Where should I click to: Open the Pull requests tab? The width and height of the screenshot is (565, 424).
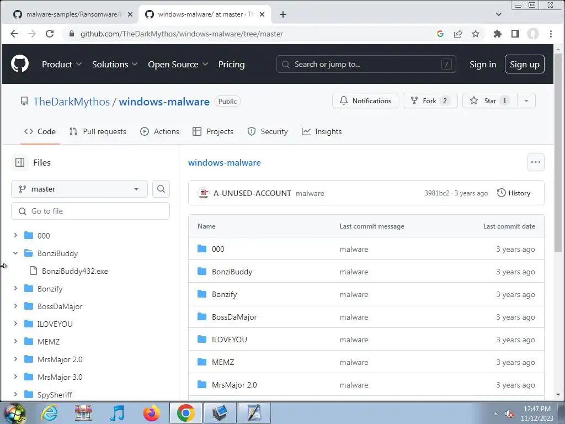coord(98,131)
